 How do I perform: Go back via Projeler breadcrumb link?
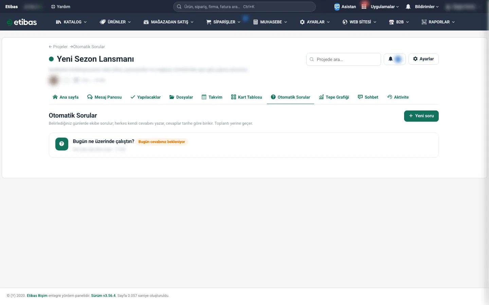pyautogui.click(x=58, y=47)
